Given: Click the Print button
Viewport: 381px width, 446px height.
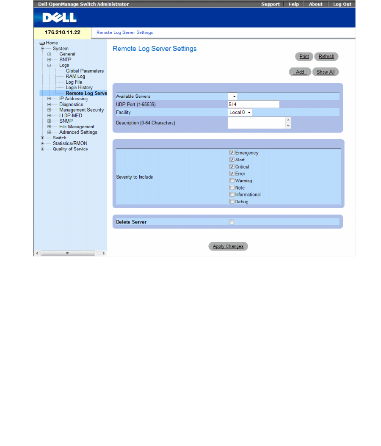Looking at the screenshot, I should (304, 57).
